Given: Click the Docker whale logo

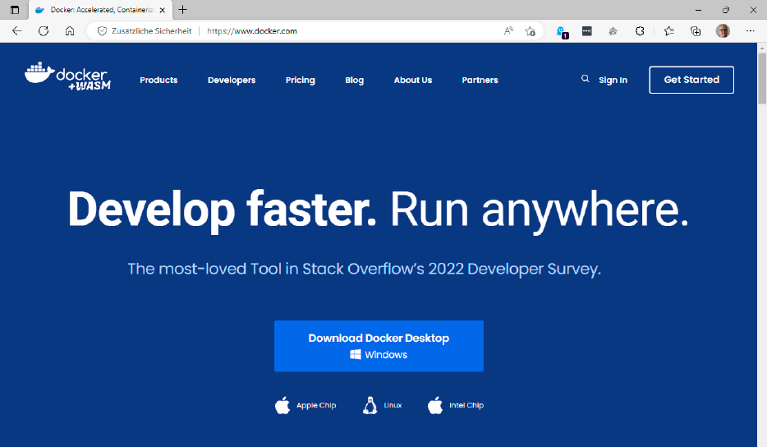Looking at the screenshot, I should 67,76.
